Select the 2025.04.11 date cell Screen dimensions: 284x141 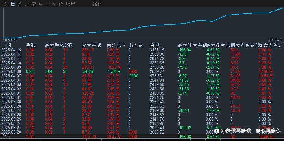[11, 58]
